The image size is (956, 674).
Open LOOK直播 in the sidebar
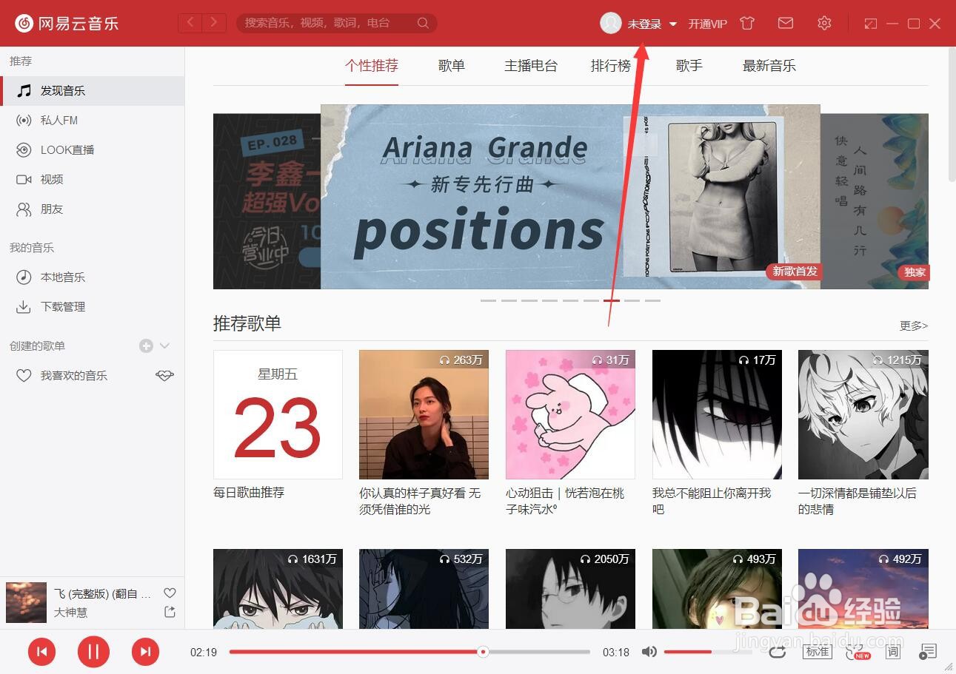(92, 149)
